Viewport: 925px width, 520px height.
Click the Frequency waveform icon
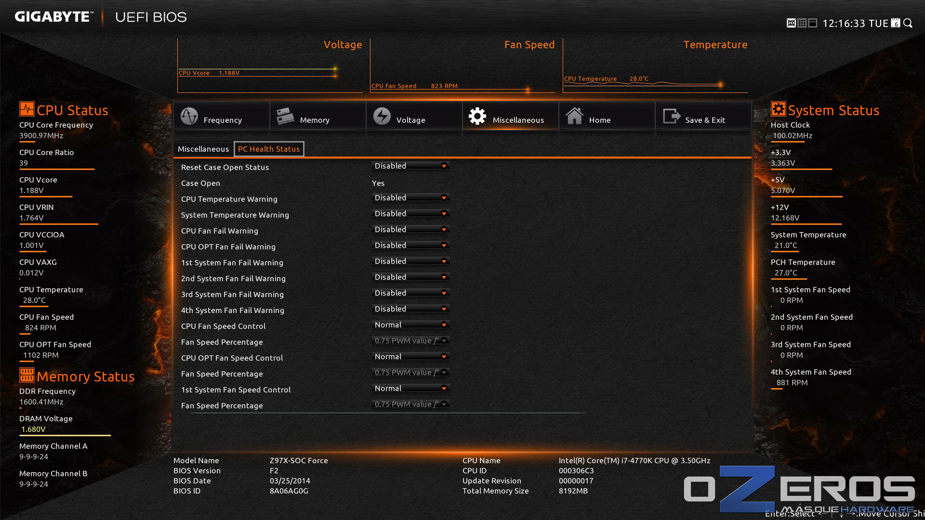pyautogui.click(x=189, y=116)
